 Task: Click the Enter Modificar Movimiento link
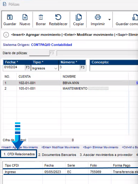[60, 147]
